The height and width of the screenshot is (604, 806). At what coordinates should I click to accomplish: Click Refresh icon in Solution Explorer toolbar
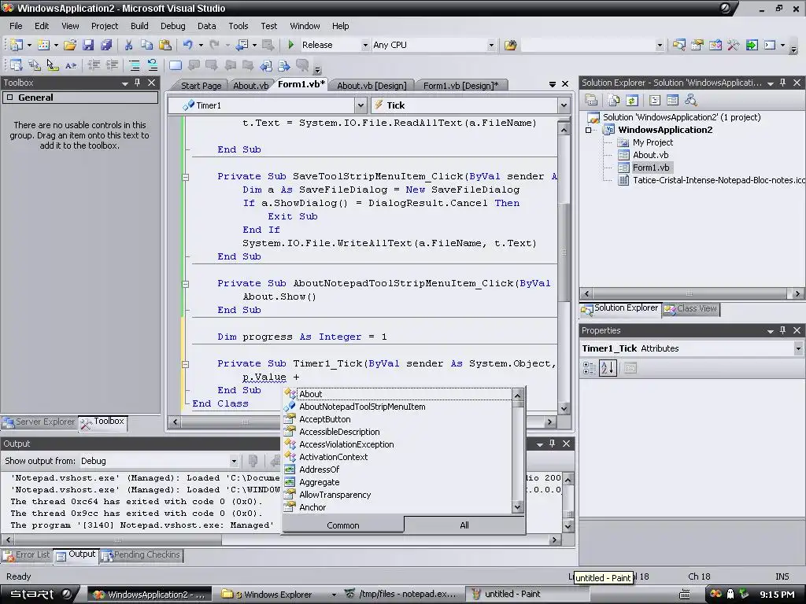pyautogui.click(x=632, y=100)
